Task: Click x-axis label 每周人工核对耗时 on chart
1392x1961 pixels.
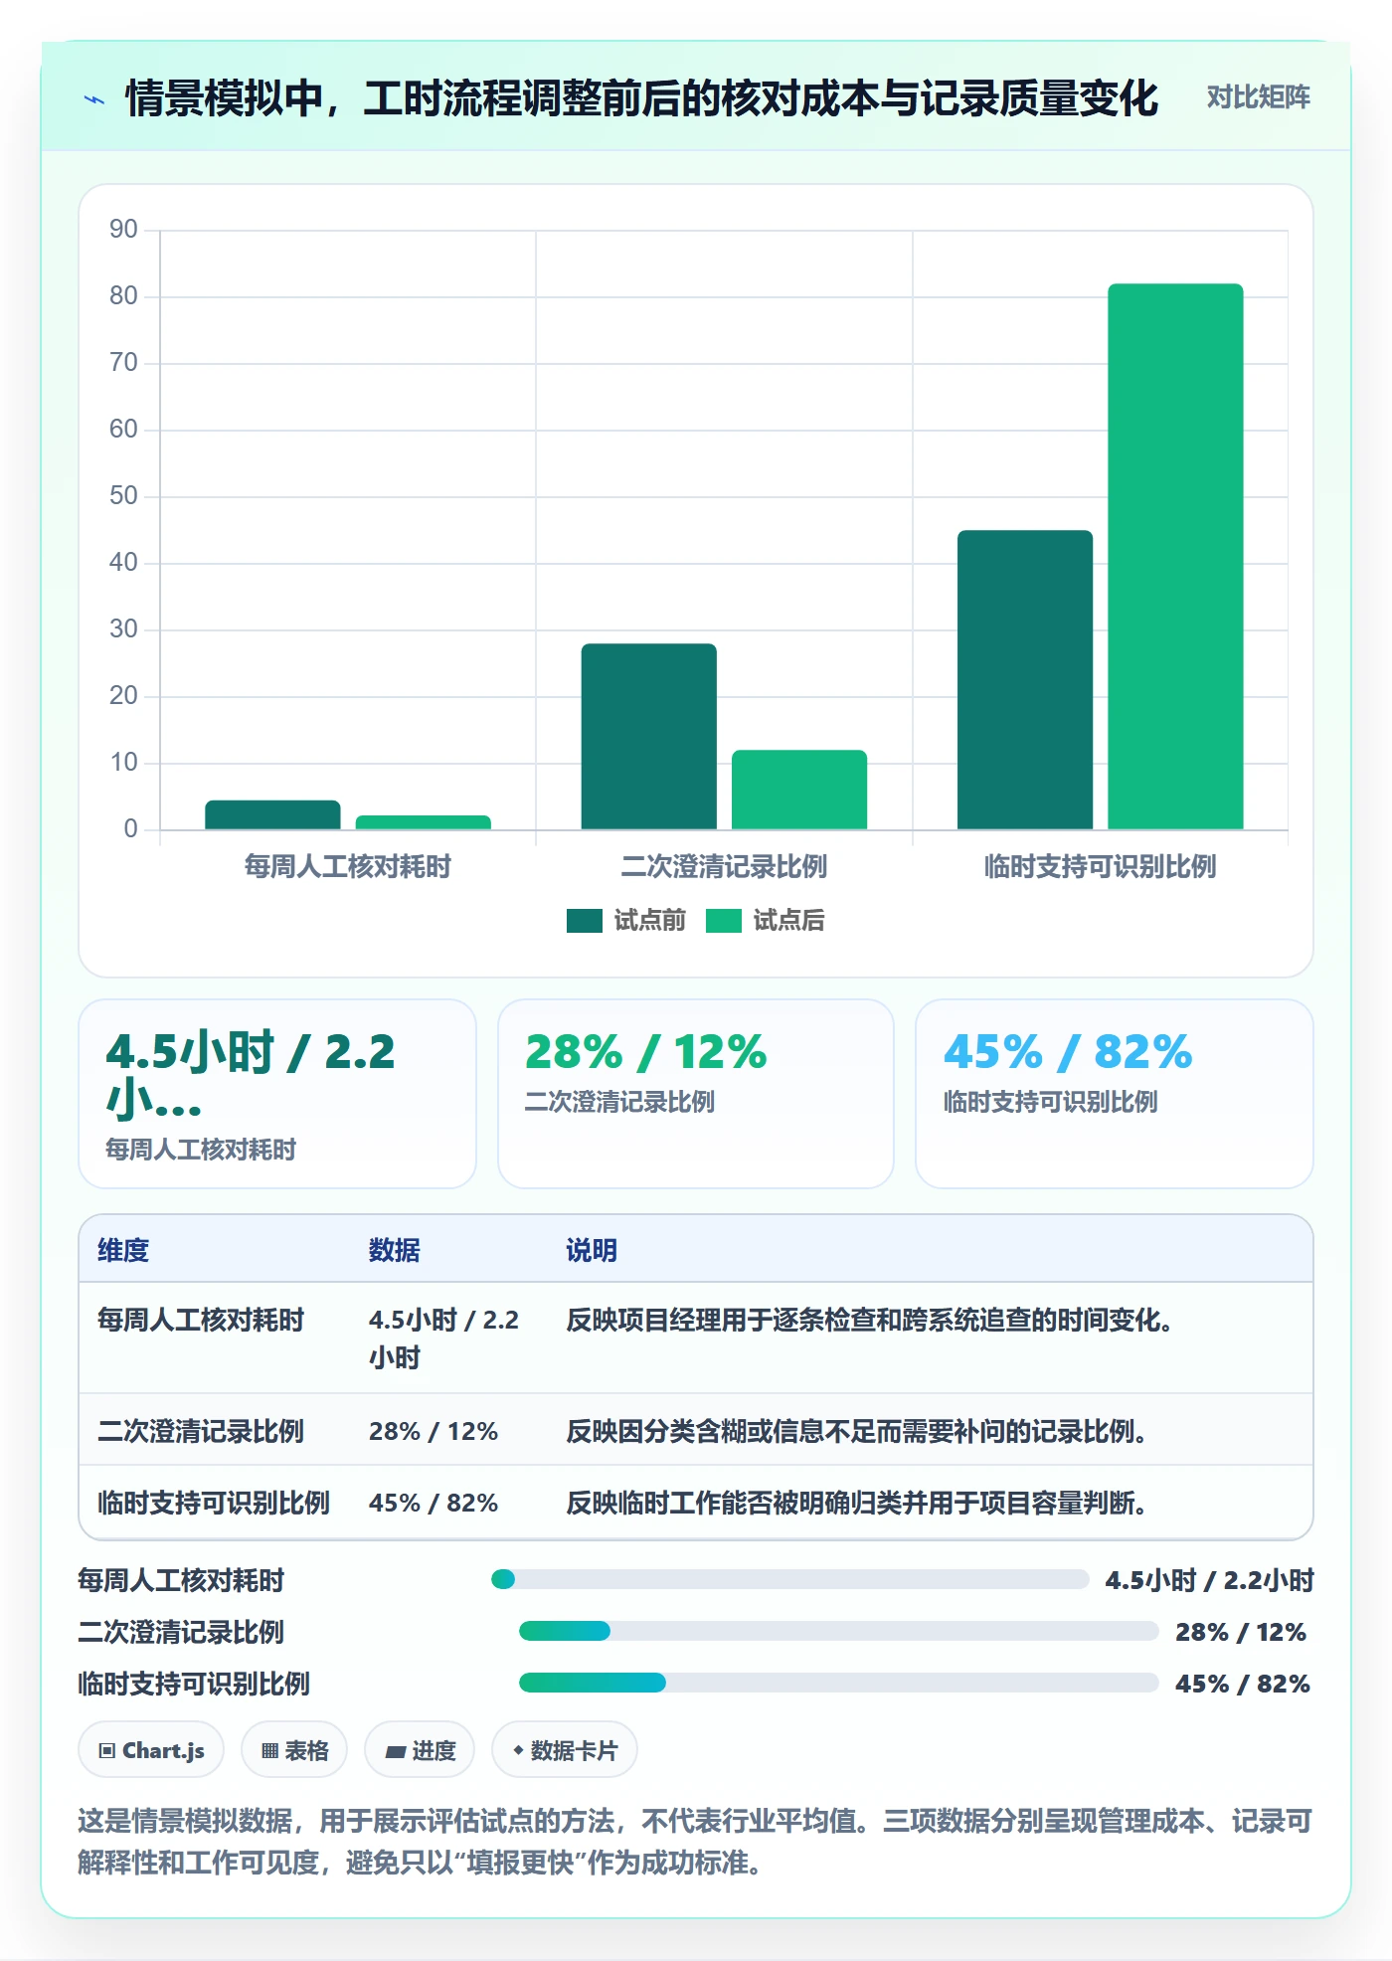Action: [x=348, y=866]
